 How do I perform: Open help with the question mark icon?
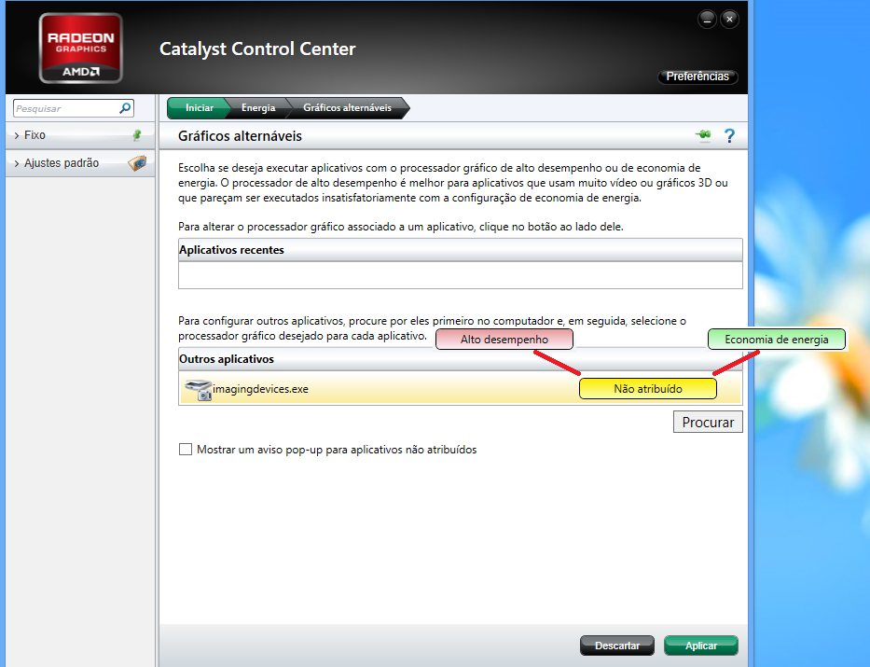tap(729, 136)
